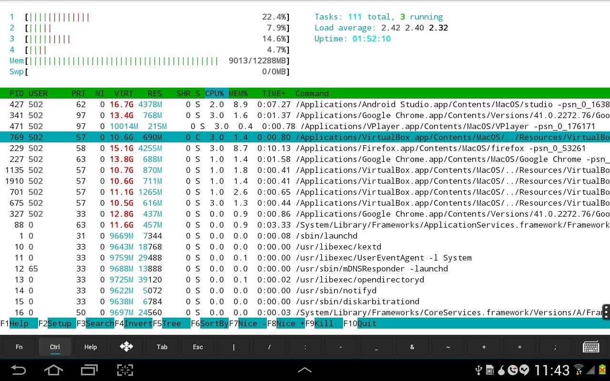Tap the Esc key on extra keys bar
The height and width of the screenshot is (381, 610).
coord(198,347)
